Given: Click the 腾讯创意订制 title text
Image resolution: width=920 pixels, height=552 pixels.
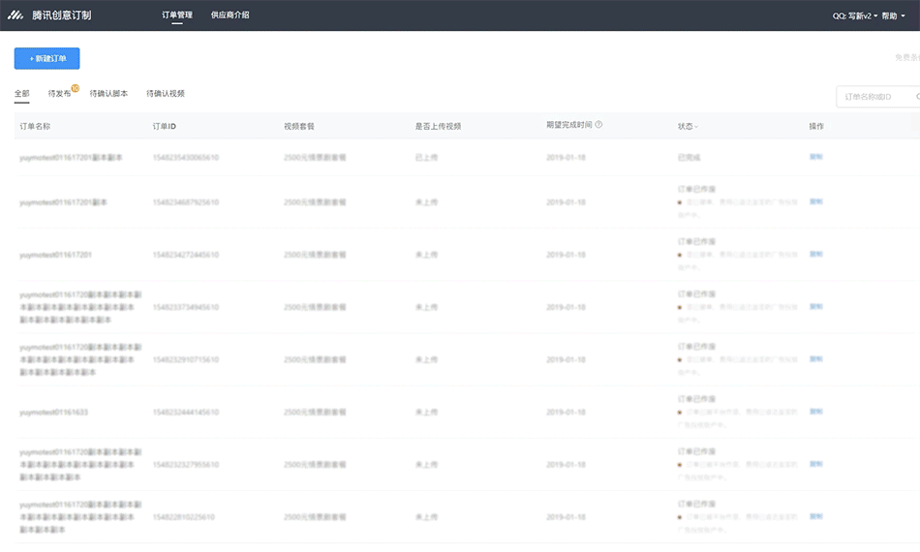Looking at the screenshot, I should tap(62, 15).
